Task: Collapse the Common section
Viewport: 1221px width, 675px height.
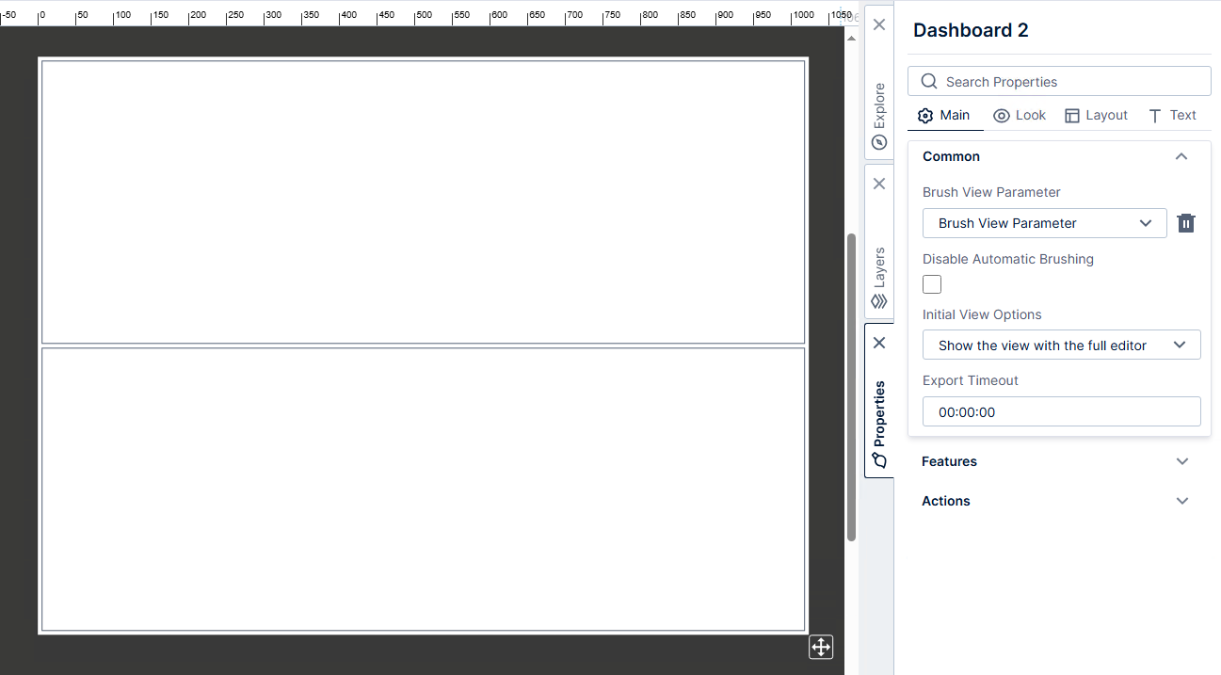Action: tap(1059, 156)
